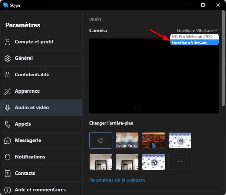Image resolution: width=226 pixels, height=195 pixels.
Task: Go to the Notifications settings
Action: pos(42,157)
